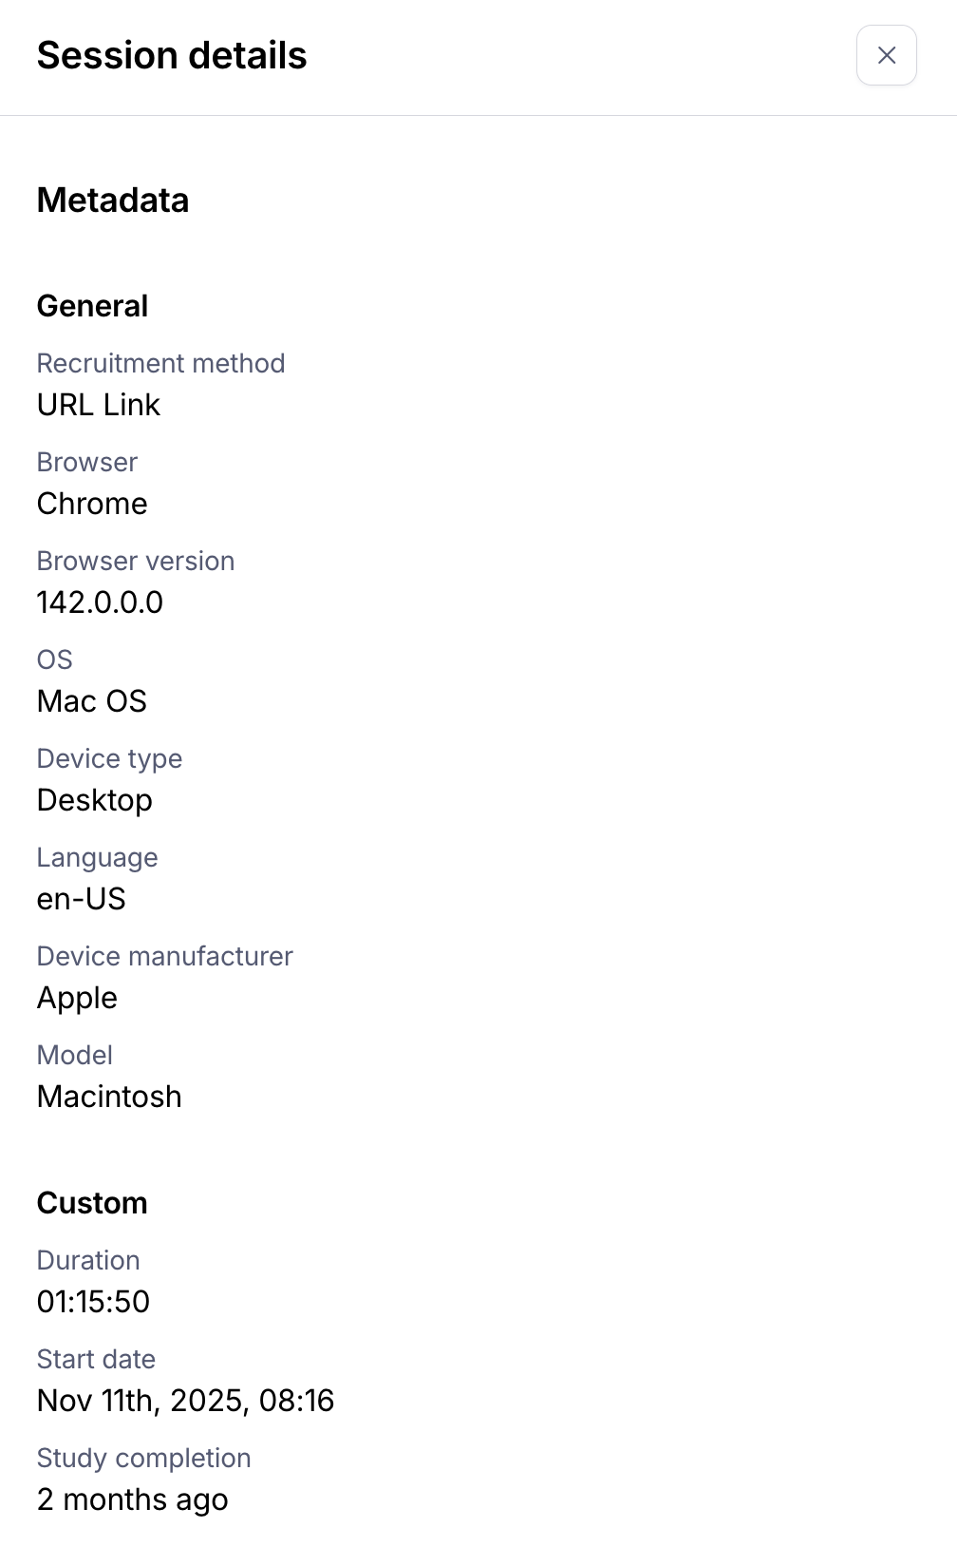Select the en-US language value
The width and height of the screenshot is (957, 1566).
pyautogui.click(x=82, y=899)
